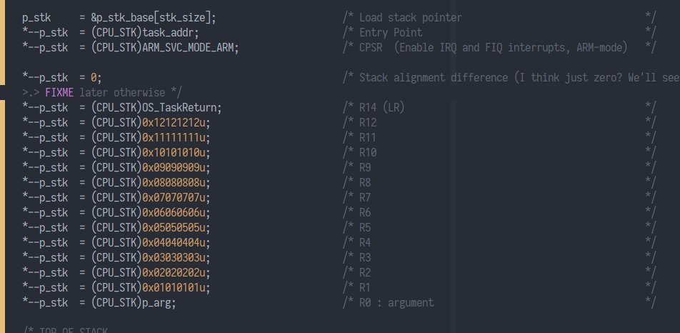Viewport: 680px width, 333px height.
Task: Click the 'R0 : argument' comment
Action: coord(396,303)
